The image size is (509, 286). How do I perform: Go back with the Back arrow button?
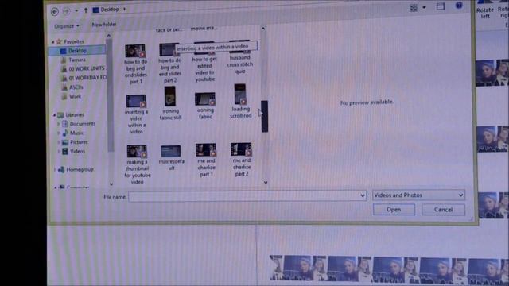pos(55,12)
